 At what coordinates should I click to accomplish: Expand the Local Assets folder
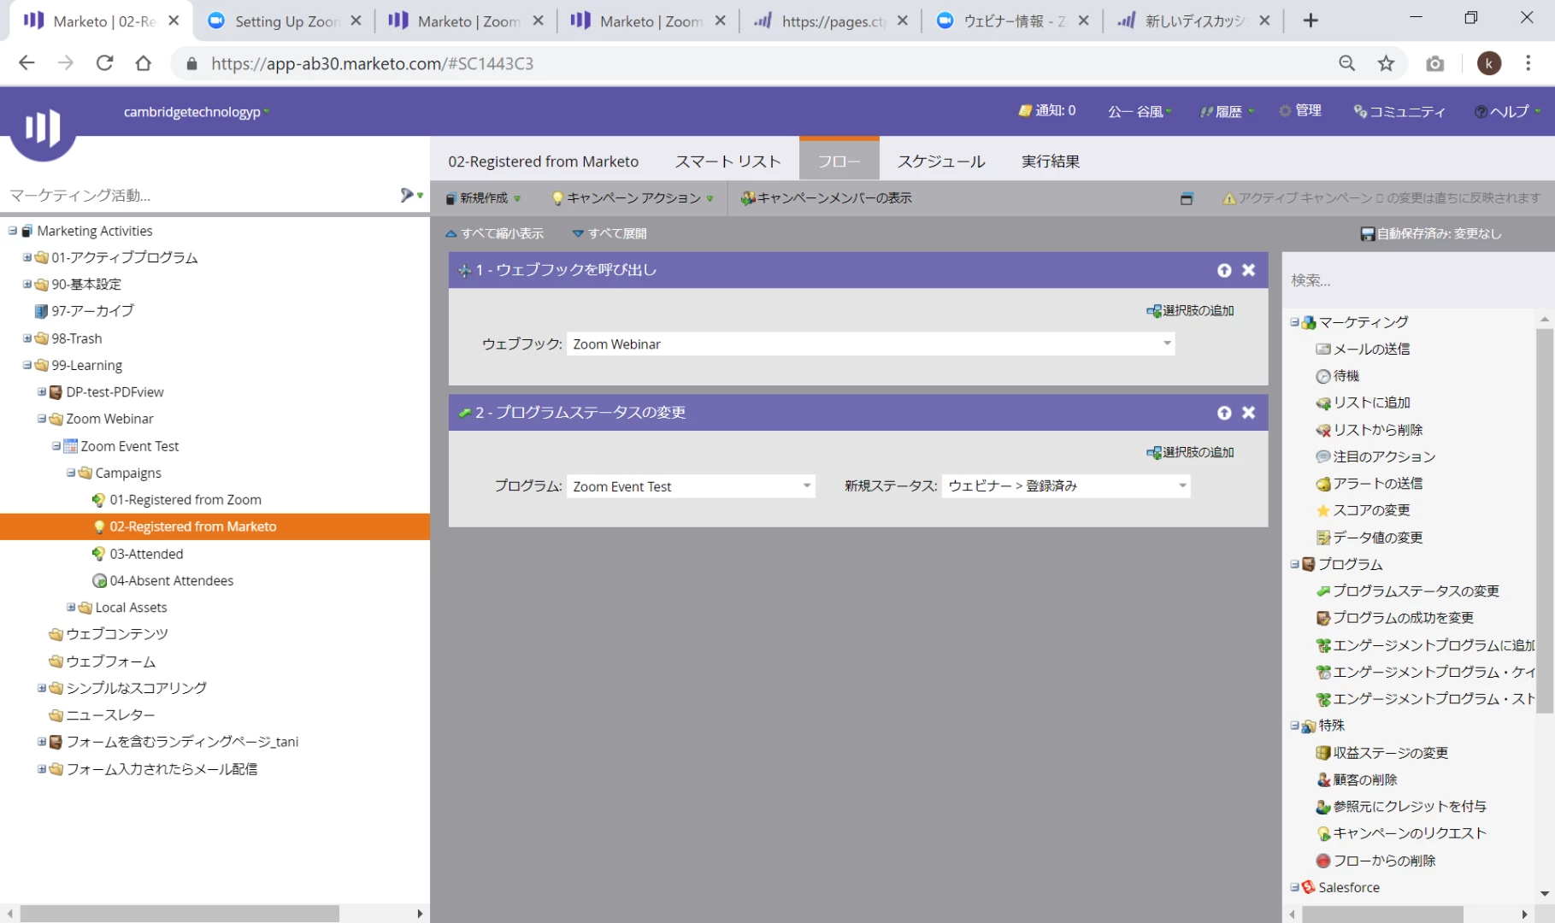coord(71,607)
